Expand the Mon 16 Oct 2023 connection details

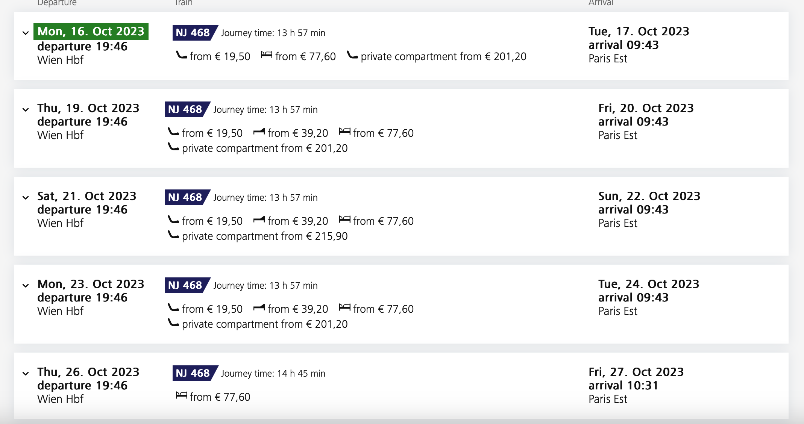click(x=26, y=33)
